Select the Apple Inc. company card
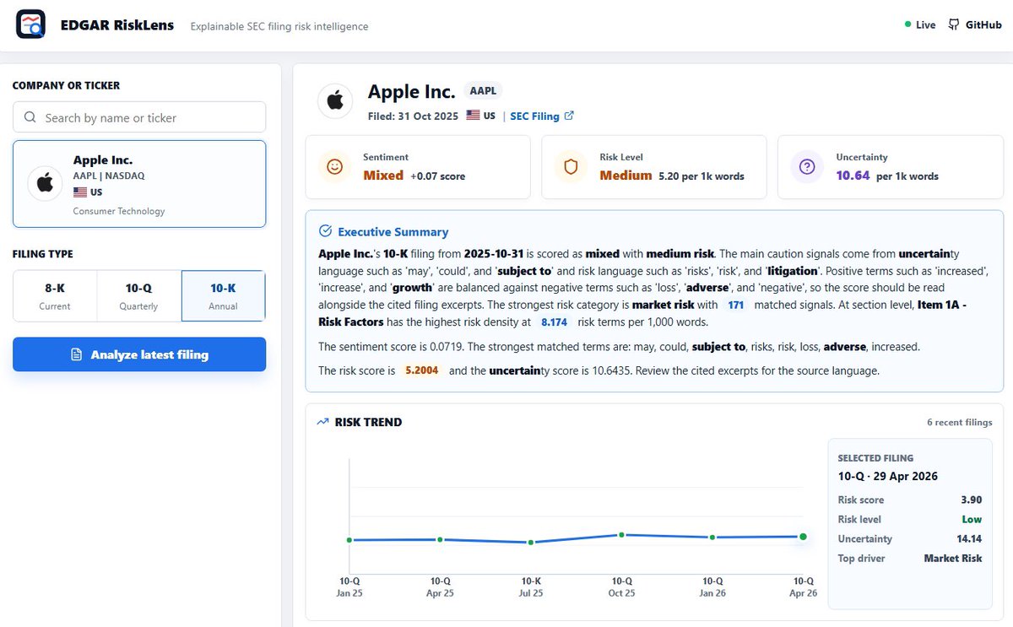Image resolution: width=1013 pixels, height=627 pixels. 139,184
